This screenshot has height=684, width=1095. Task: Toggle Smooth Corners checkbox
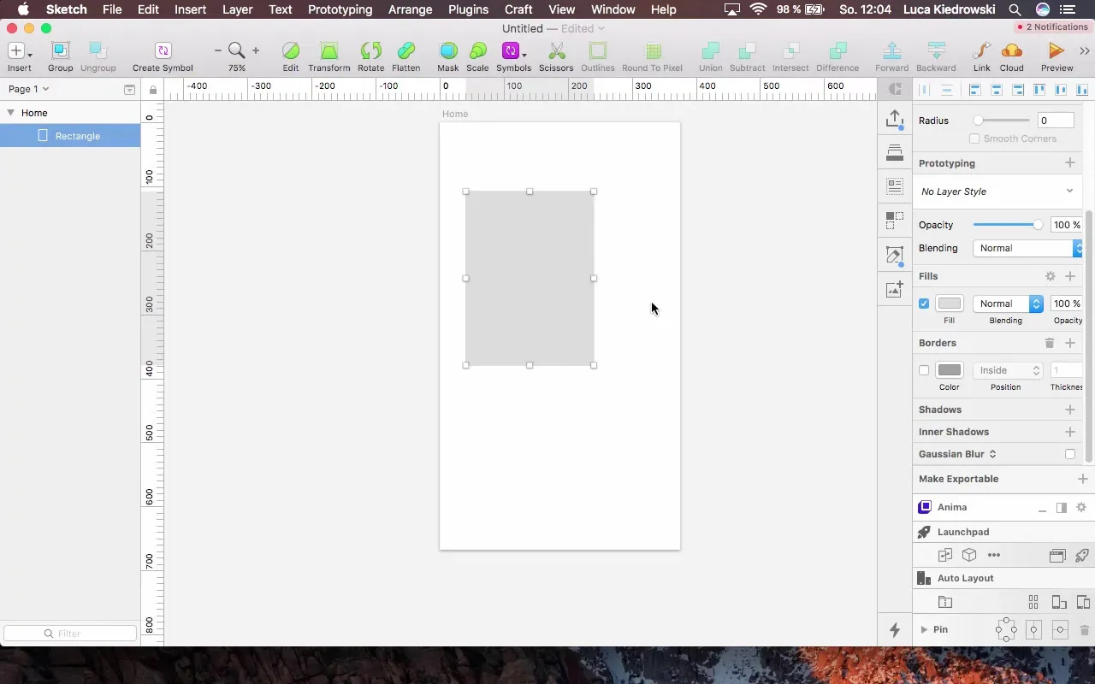point(974,139)
